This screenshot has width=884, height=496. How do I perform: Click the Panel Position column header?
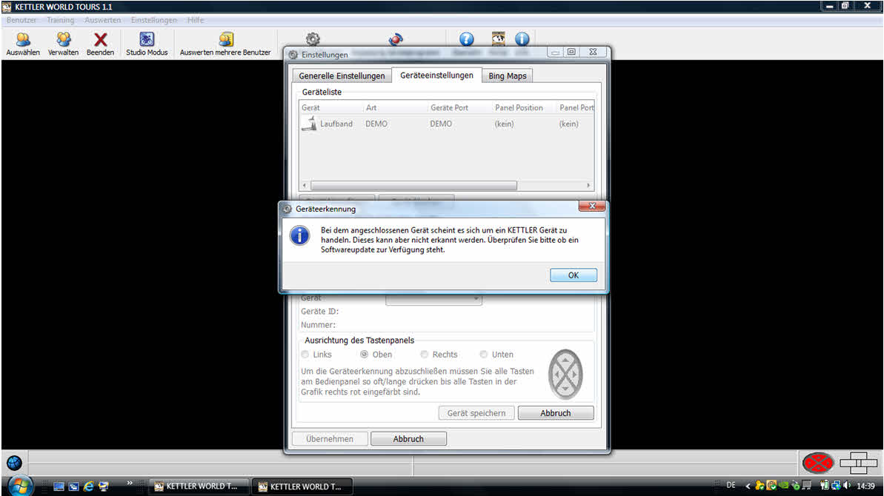click(525, 107)
